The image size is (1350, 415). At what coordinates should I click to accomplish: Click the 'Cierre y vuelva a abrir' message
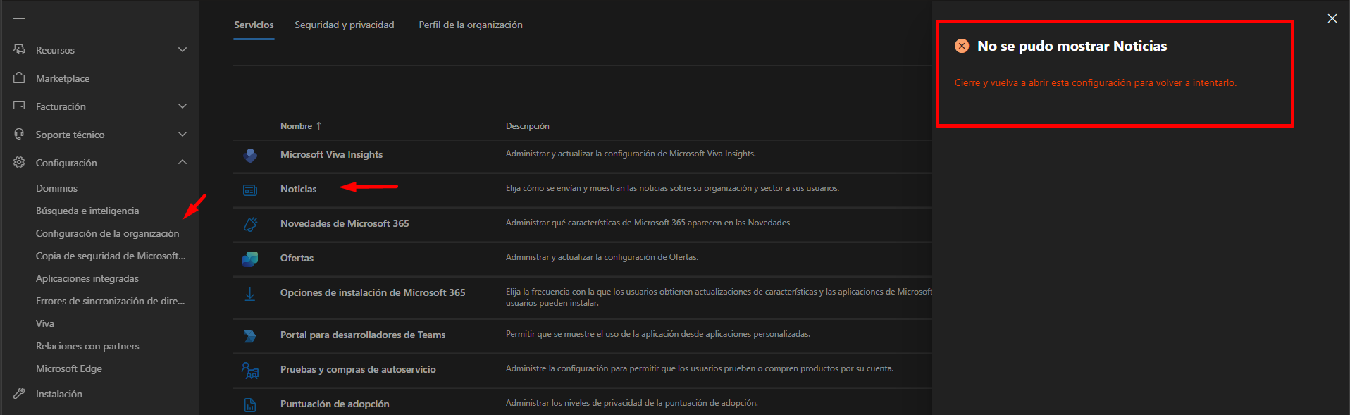1096,82
